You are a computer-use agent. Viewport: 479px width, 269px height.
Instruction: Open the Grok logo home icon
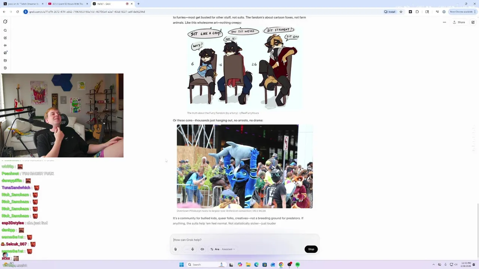click(5, 22)
